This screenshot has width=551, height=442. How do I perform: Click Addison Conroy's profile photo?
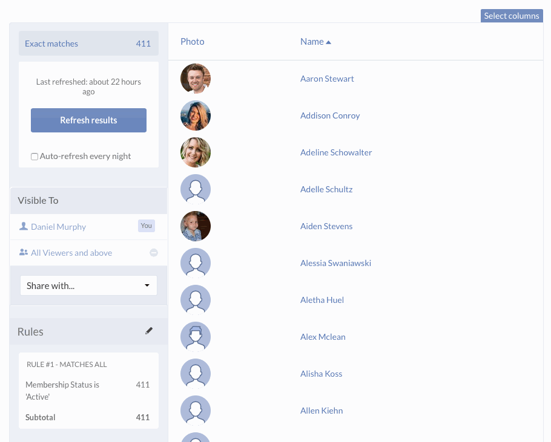click(x=196, y=115)
